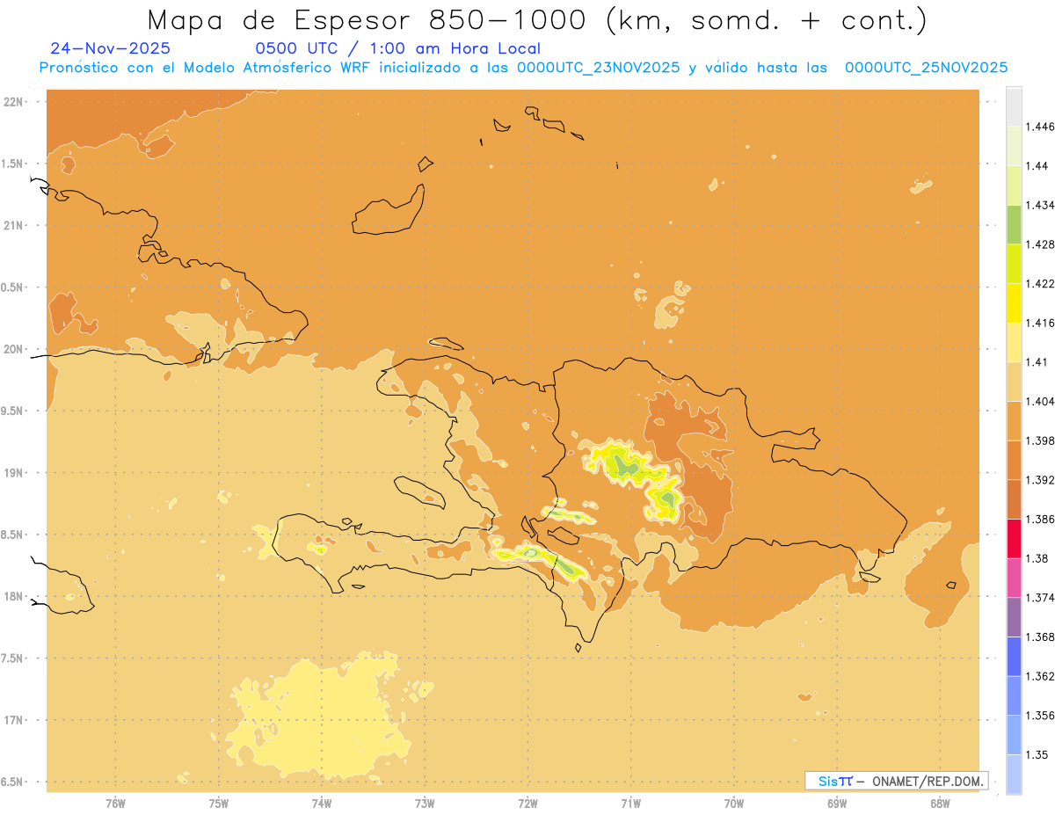Click the legend value '1.422'
Screen dimensions: 1055x815
[x=1040, y=284]
